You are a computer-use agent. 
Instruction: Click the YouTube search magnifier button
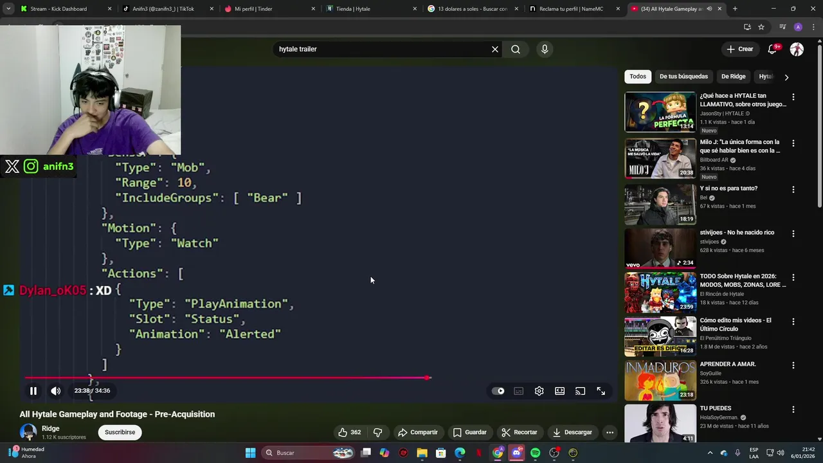516,49
